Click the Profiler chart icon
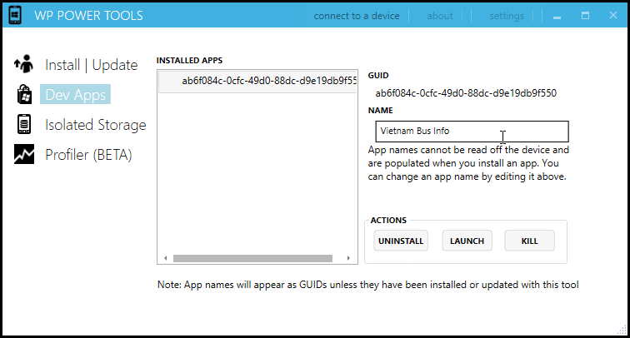 point(25,155)
